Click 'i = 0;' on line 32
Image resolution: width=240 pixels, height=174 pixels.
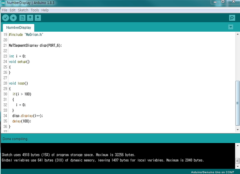(21, 105)
